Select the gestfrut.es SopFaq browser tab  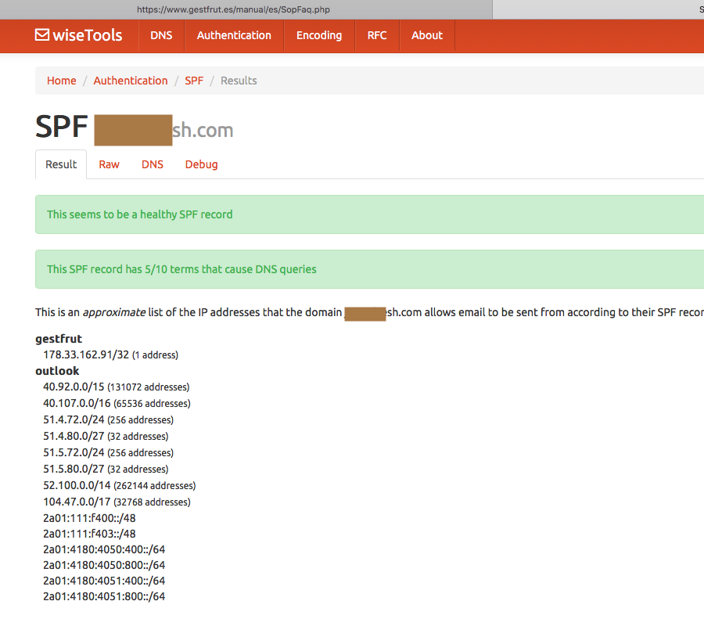[x=246, y=9]
